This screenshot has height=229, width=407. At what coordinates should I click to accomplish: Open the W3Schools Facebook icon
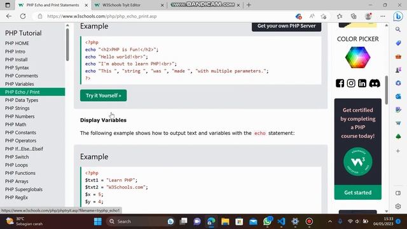(x=340, y=83)
